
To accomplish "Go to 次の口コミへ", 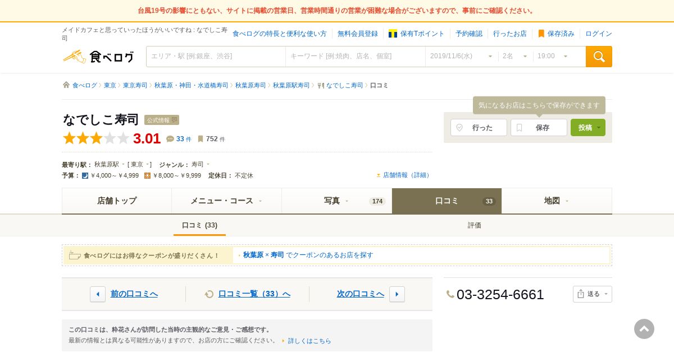I will click(361, 294).
